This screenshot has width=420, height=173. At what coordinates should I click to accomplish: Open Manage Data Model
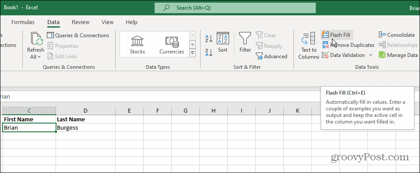398,55
